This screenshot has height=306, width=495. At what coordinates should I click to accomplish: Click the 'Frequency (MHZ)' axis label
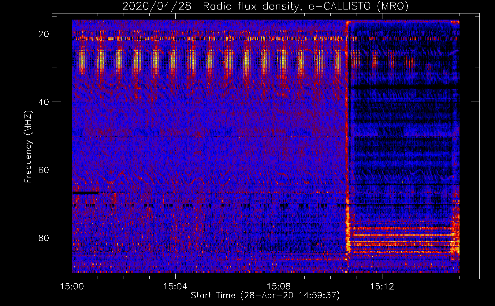[x=28, y=147]
